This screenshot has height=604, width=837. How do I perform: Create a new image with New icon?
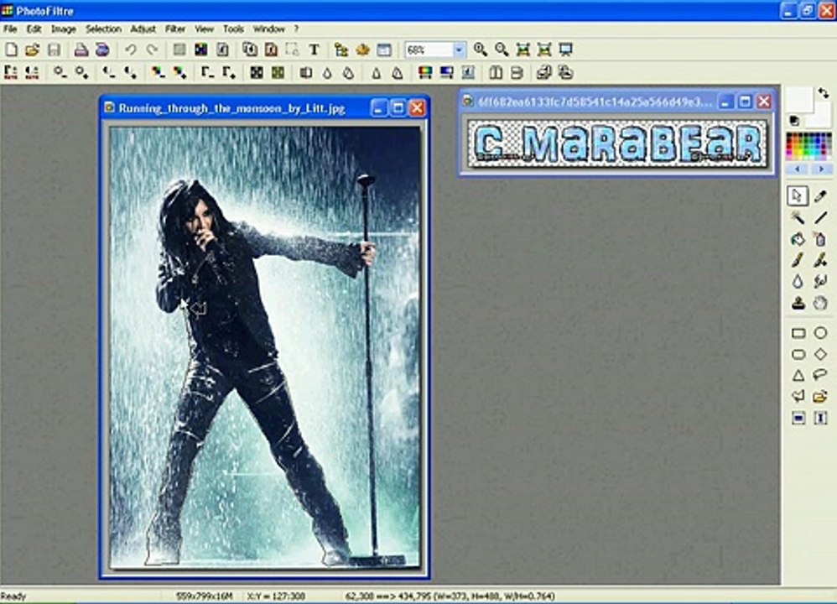[x=11, y=49]
